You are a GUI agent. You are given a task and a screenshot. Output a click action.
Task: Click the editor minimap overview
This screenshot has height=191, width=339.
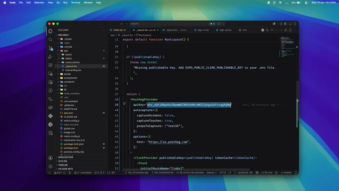288,46
